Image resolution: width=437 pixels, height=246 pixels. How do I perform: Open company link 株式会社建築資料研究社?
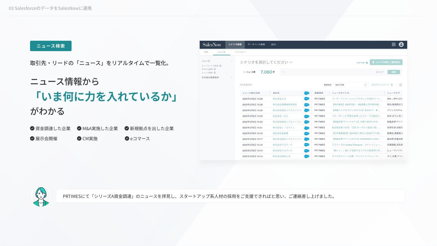pos(285,105)
